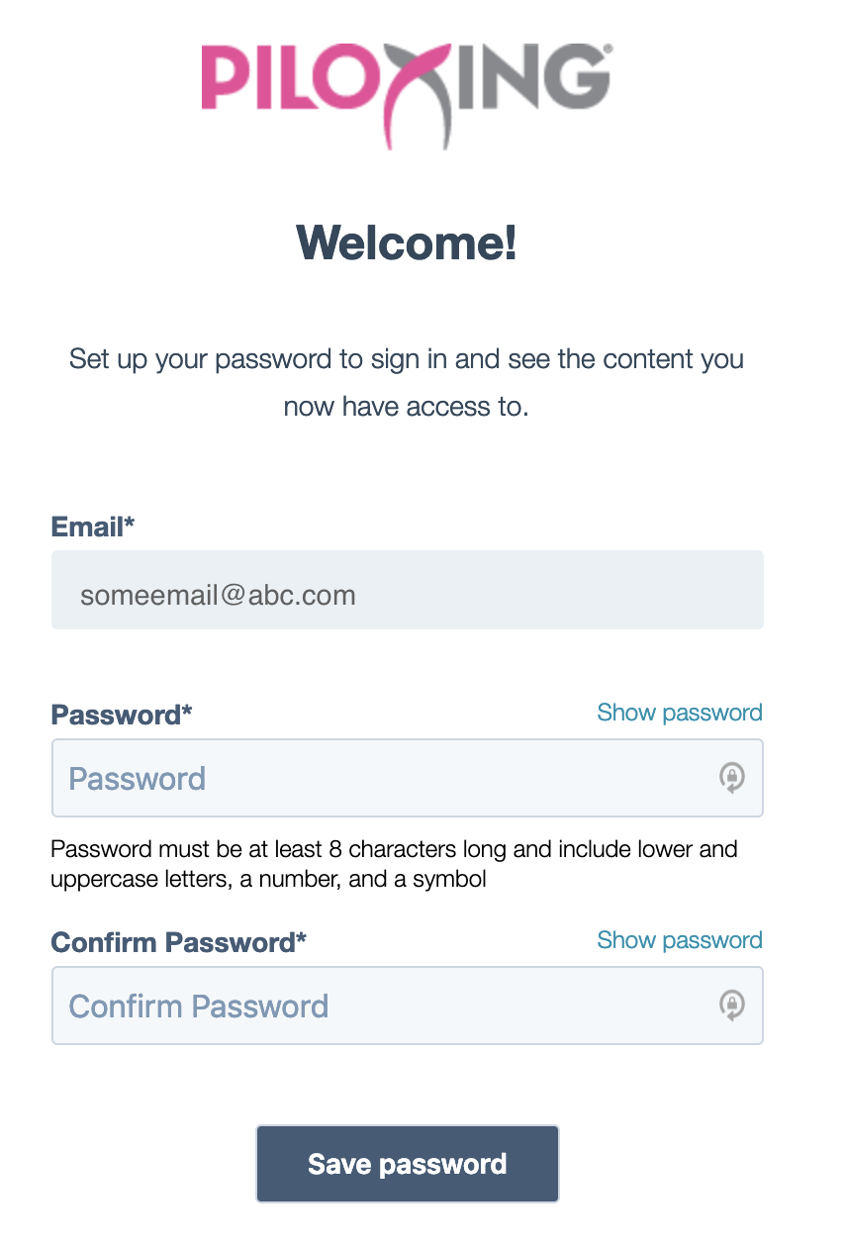The image size is (845, 1247).
Task: Click the required asterisk beside Confirm Password
Action: click(x=302, y=940)
